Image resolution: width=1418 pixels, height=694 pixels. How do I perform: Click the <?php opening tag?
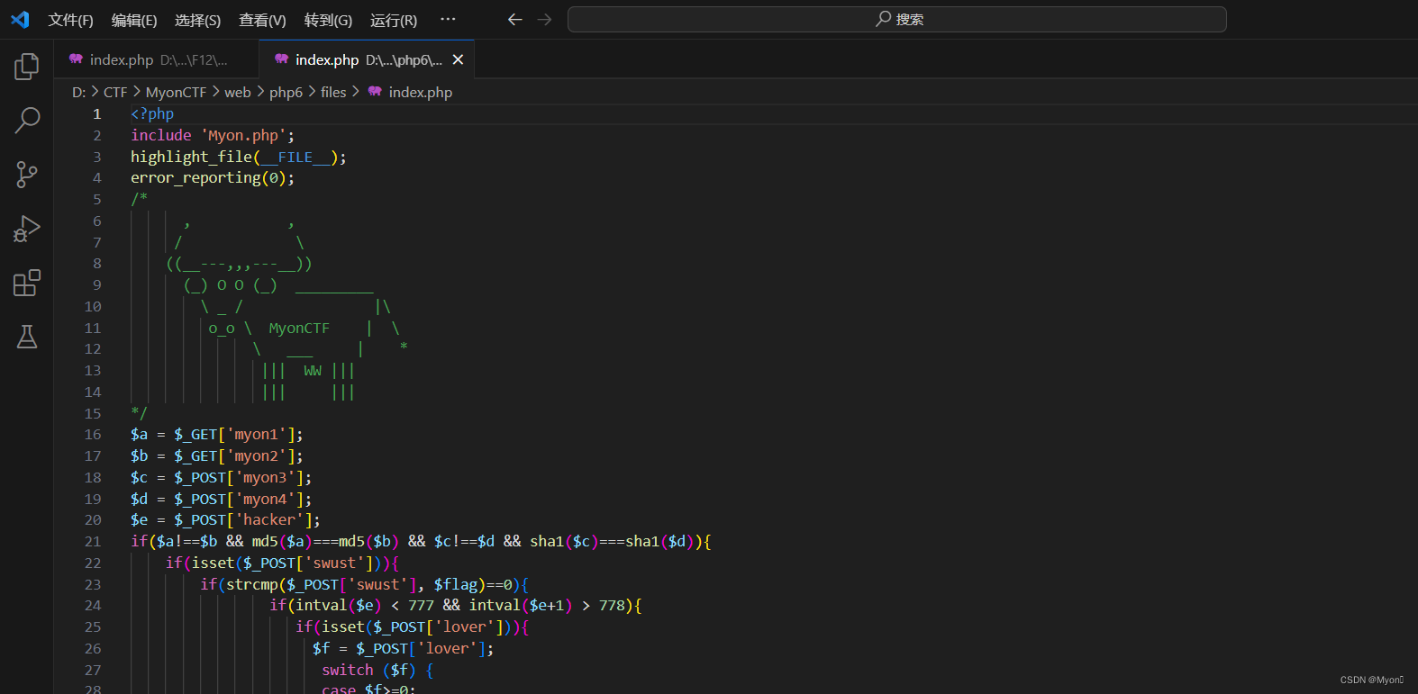152,113
